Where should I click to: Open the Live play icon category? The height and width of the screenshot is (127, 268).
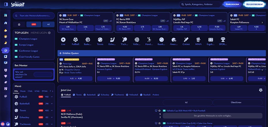pos(63,40)
